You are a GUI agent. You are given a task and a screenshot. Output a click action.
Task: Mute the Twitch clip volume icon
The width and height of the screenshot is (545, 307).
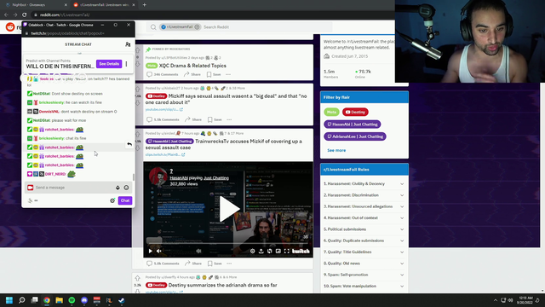[x=159, y=251]
